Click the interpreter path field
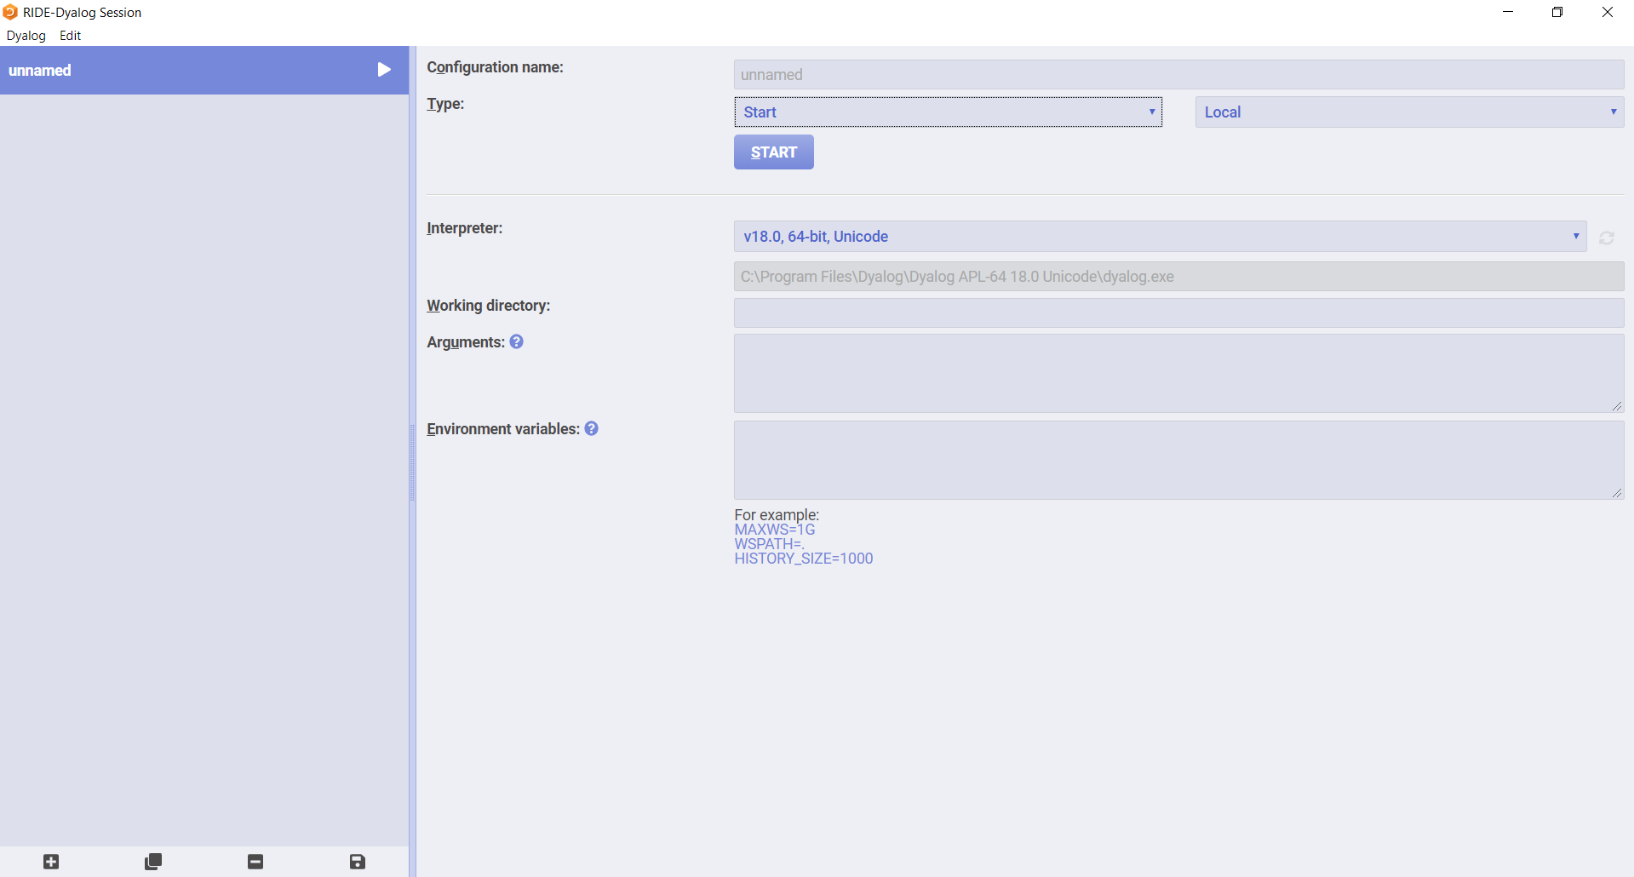Image resolution: width=1634 pixels, height=877 pixels. (x=1178, y=276)
